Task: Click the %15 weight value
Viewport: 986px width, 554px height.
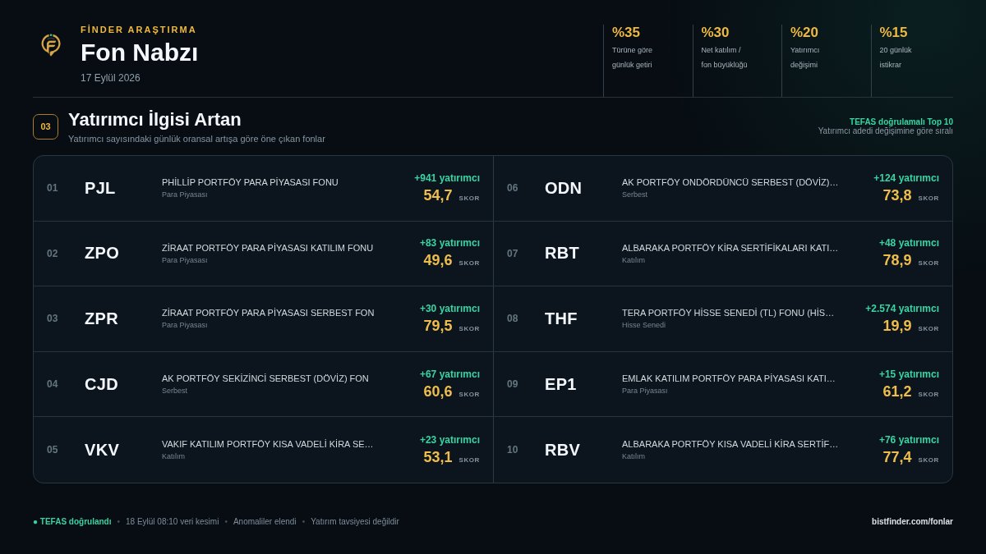Action: 893,33
